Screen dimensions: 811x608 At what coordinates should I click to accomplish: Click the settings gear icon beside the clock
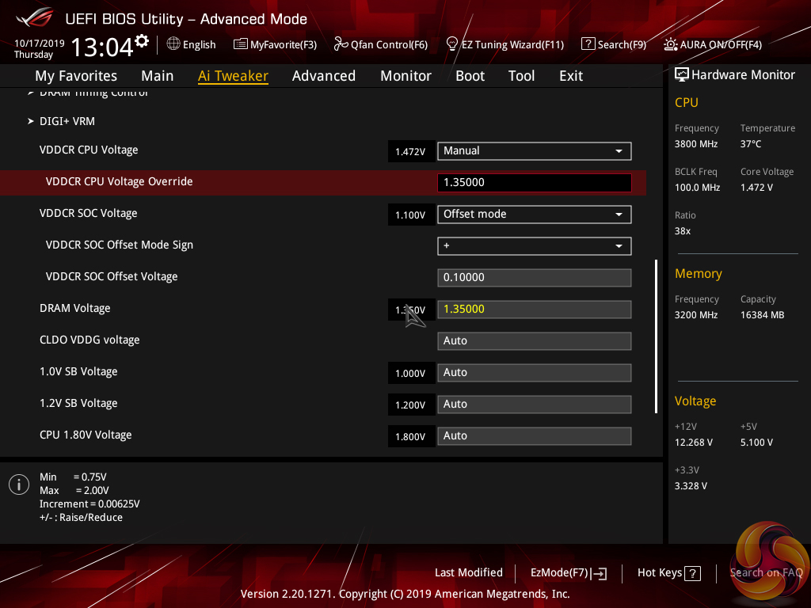(x=142, y=40)
